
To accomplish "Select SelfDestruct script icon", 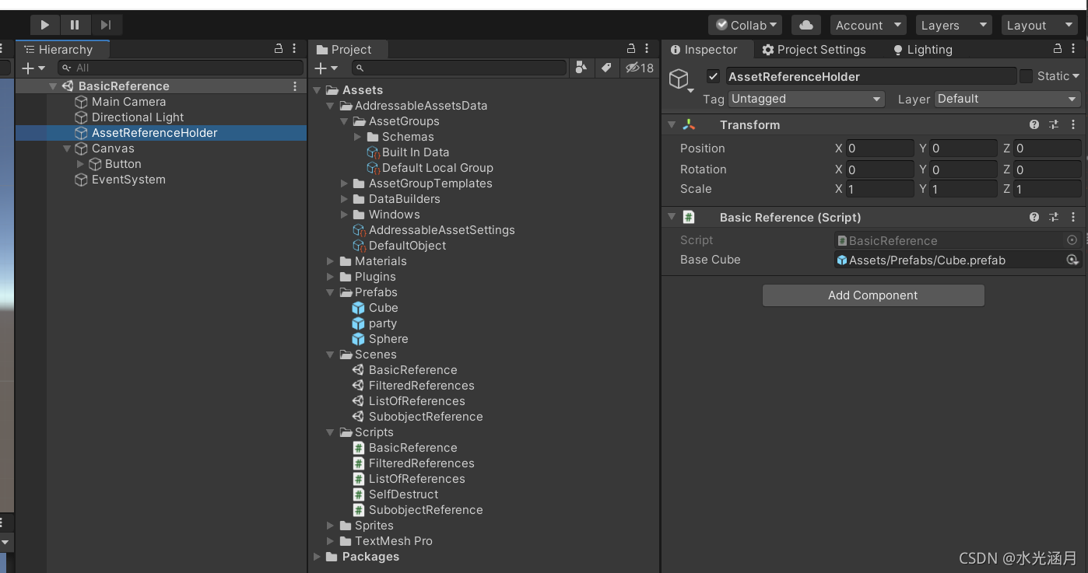I will (x=358, y=494).
